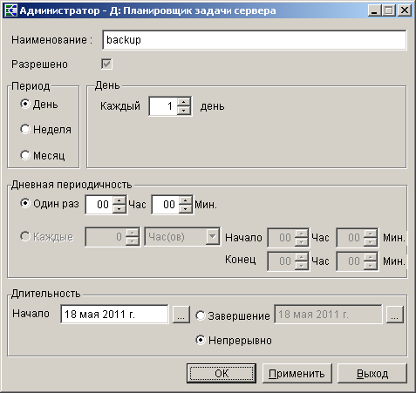The image size is (416, 393).
Task: Click the application icon in title bar
Action: pos(11,10)
